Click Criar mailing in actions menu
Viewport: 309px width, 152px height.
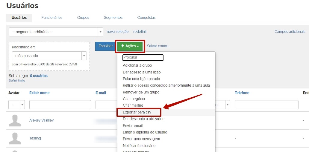click(x=133, y=105)
